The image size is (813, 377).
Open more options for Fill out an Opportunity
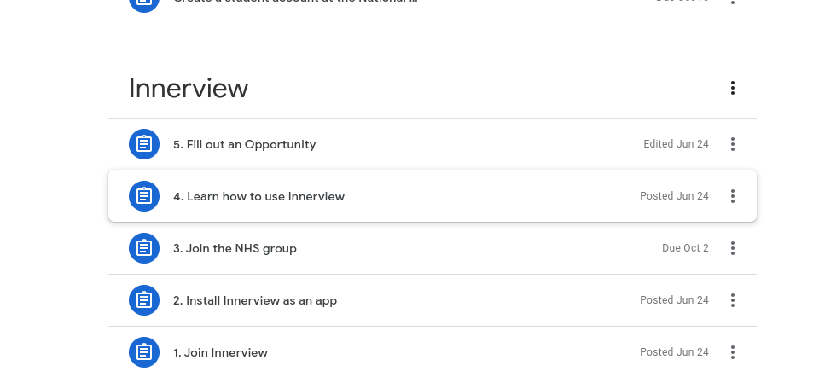click(x=732, y=144)
